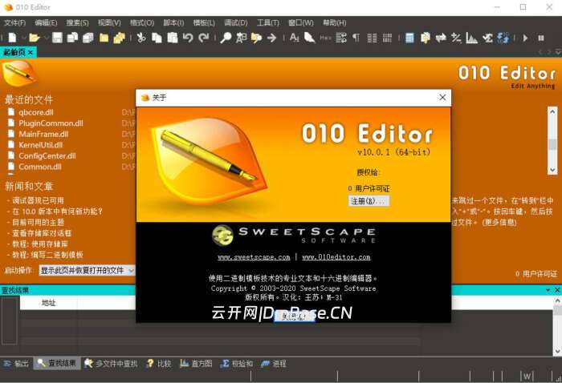Click the Find in Files toolbar icon

[256, 38]
